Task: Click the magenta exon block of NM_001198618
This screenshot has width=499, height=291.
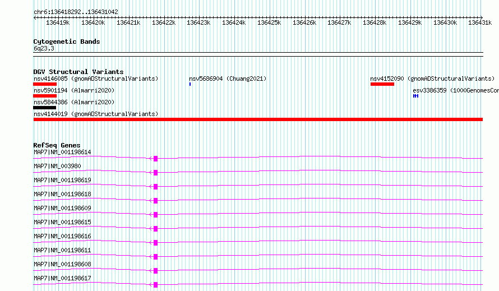Action: tap(156, 201)
